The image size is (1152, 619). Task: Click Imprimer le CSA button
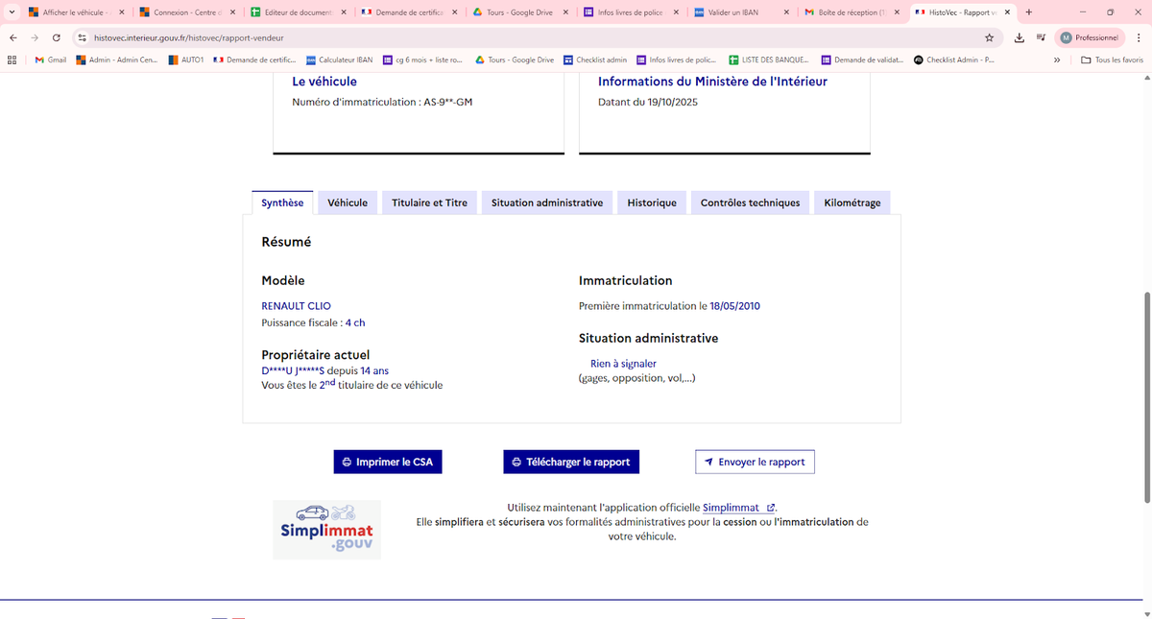click(x=388, y=462)
